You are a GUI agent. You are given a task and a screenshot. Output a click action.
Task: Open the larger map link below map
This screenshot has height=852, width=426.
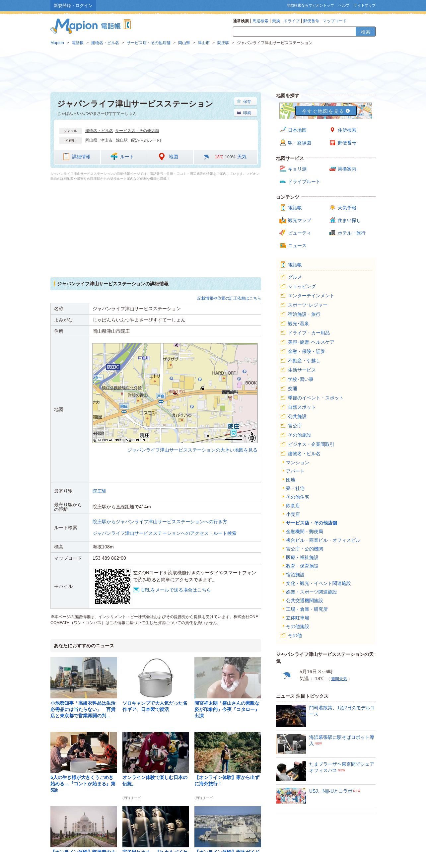click(x=192, y=450)
